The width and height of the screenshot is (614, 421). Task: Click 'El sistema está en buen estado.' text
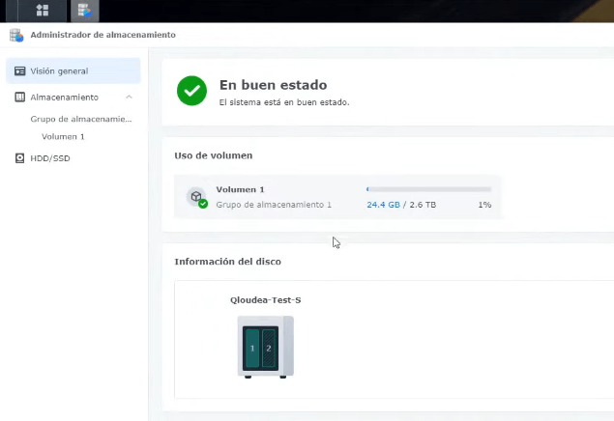(x=284, y=102)
